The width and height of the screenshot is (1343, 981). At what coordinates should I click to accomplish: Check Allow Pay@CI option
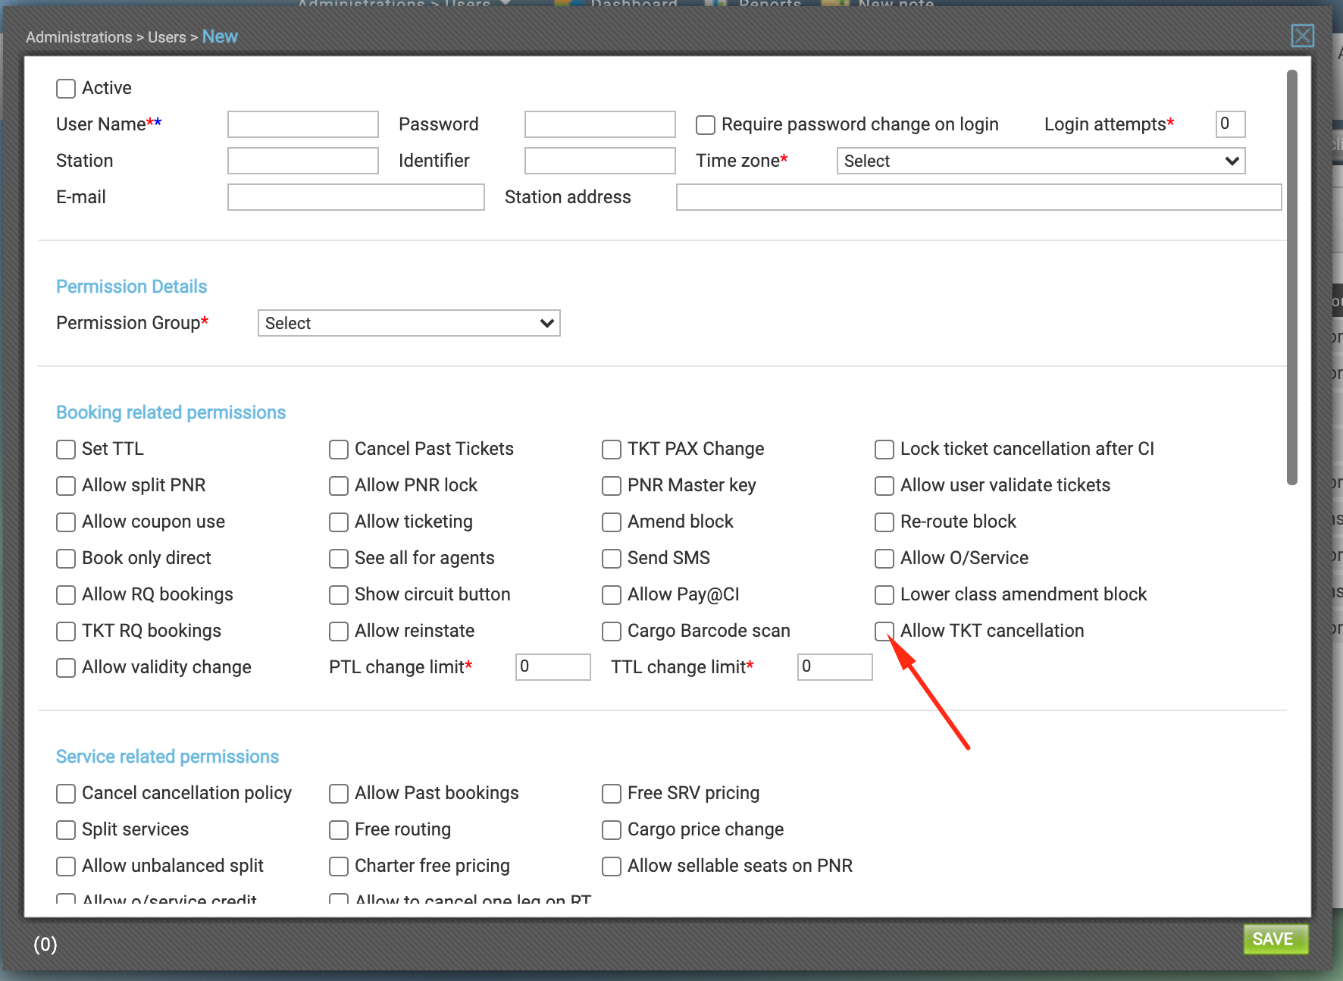[x=612, y=595]
